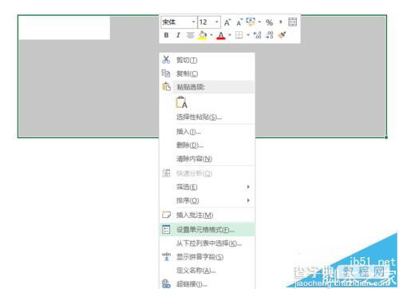
Task: Choose 剪切(T) from context menu
Action: pos(207,60)
